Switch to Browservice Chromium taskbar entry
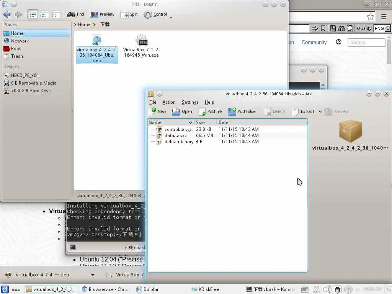Viewport: 392px width, 294px height. (106, 289)
